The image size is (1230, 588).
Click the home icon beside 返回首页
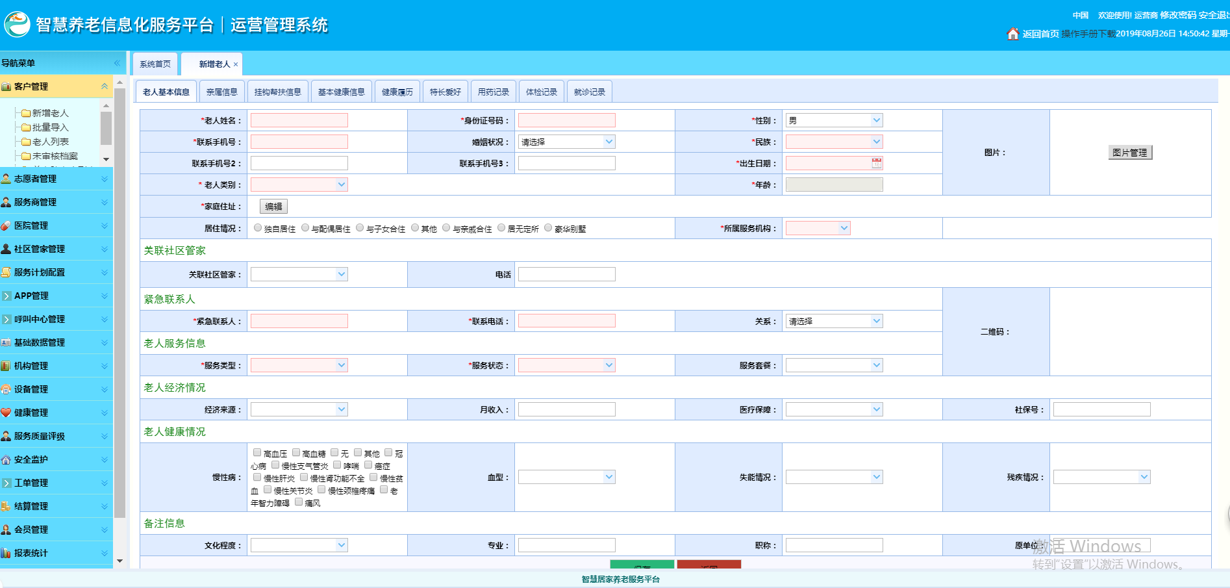click(1012, 33)
